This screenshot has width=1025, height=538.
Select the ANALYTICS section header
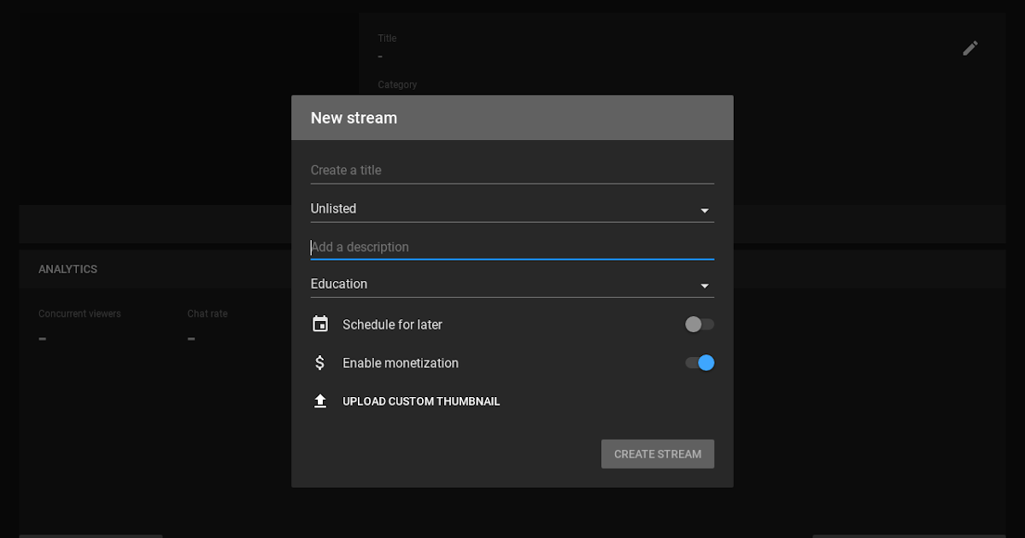tap(68, 268)
